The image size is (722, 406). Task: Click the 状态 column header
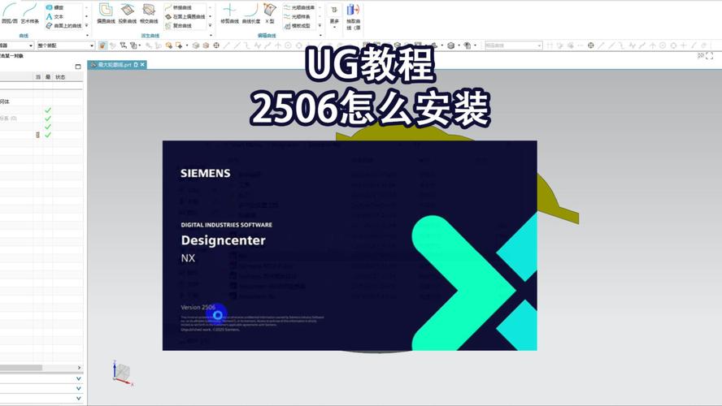point(60,77)
